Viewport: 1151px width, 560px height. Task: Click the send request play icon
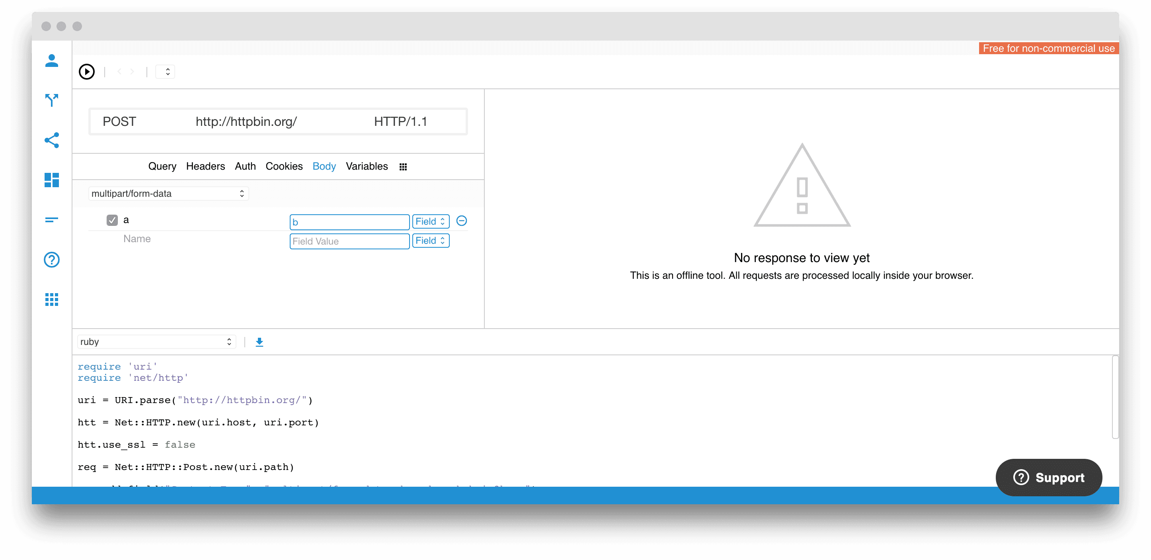[x=87, y=72]
